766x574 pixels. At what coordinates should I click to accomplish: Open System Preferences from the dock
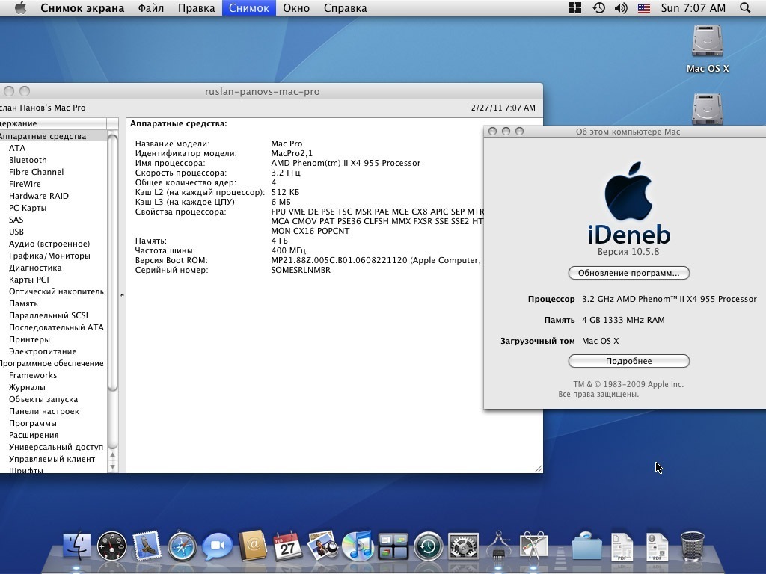coord(463,547)
